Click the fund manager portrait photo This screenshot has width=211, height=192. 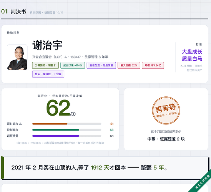pyautogui.click(x=17, y=57)
